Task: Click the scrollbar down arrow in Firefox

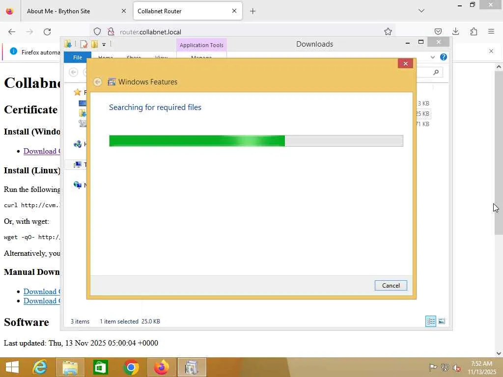Action: pyautogui.click(x=499, y=353)
